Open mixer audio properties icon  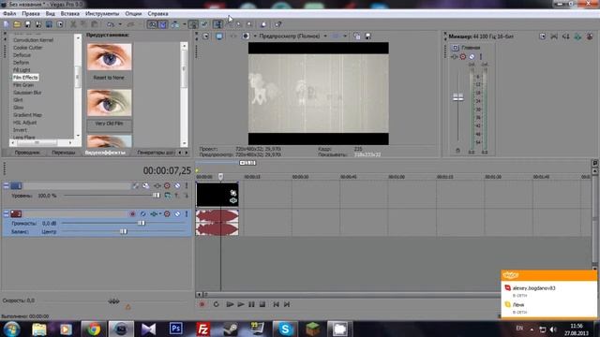[543, 37]
